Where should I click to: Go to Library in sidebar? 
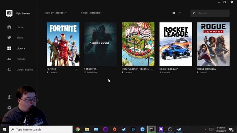click(21, 48)
